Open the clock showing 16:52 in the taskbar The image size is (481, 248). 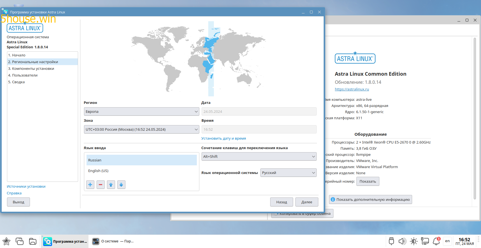tap(464, 241)
